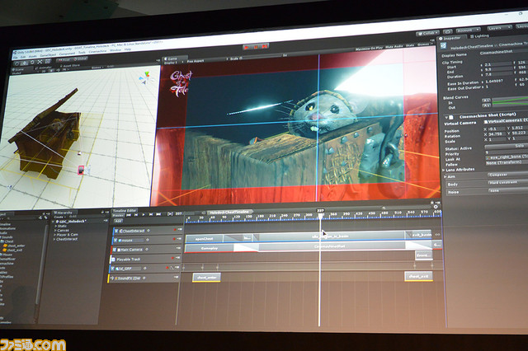This screenshot has height=351, width=528.
Task: Open the Window menu
Action: (115, 50)
